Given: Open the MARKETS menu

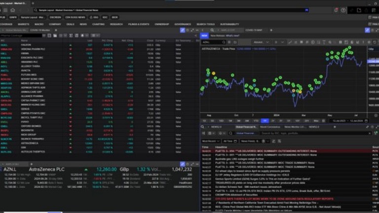Looking at the screenshot, I should (x=23, y=24).
